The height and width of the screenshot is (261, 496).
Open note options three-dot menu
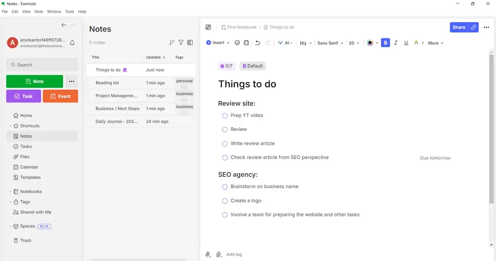[x=486, y=27]
